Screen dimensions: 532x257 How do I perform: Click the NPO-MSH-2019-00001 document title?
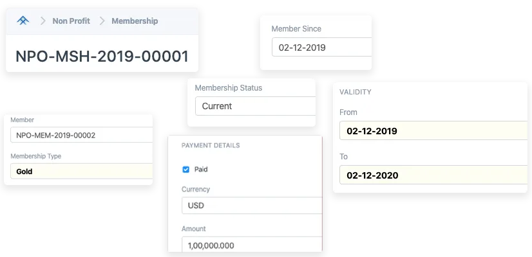click(x=102, y=56)
